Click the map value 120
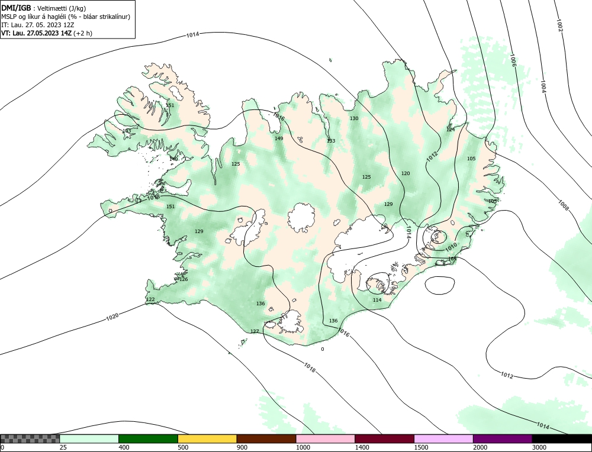The image size is (592, 452). [406, 173]
